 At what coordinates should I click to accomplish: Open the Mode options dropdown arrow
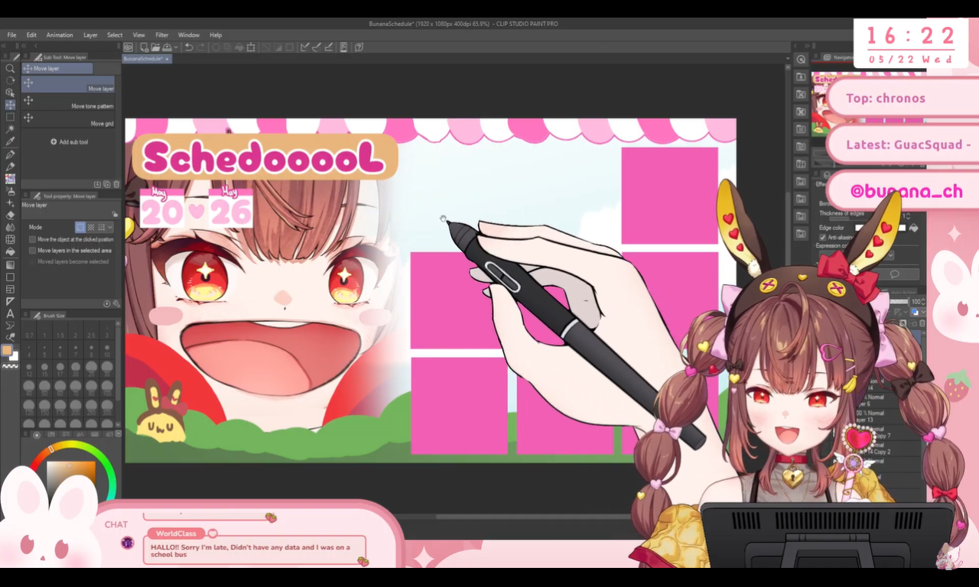pos(110,227)
